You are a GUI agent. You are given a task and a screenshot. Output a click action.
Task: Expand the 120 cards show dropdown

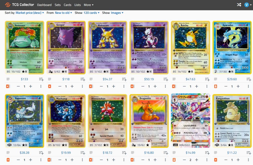coord(92,13)
